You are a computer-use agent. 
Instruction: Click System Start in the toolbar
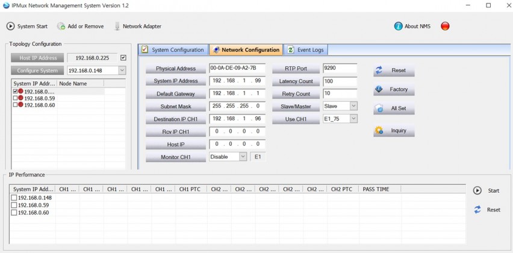pyautogui.click(x=27, y=26)
